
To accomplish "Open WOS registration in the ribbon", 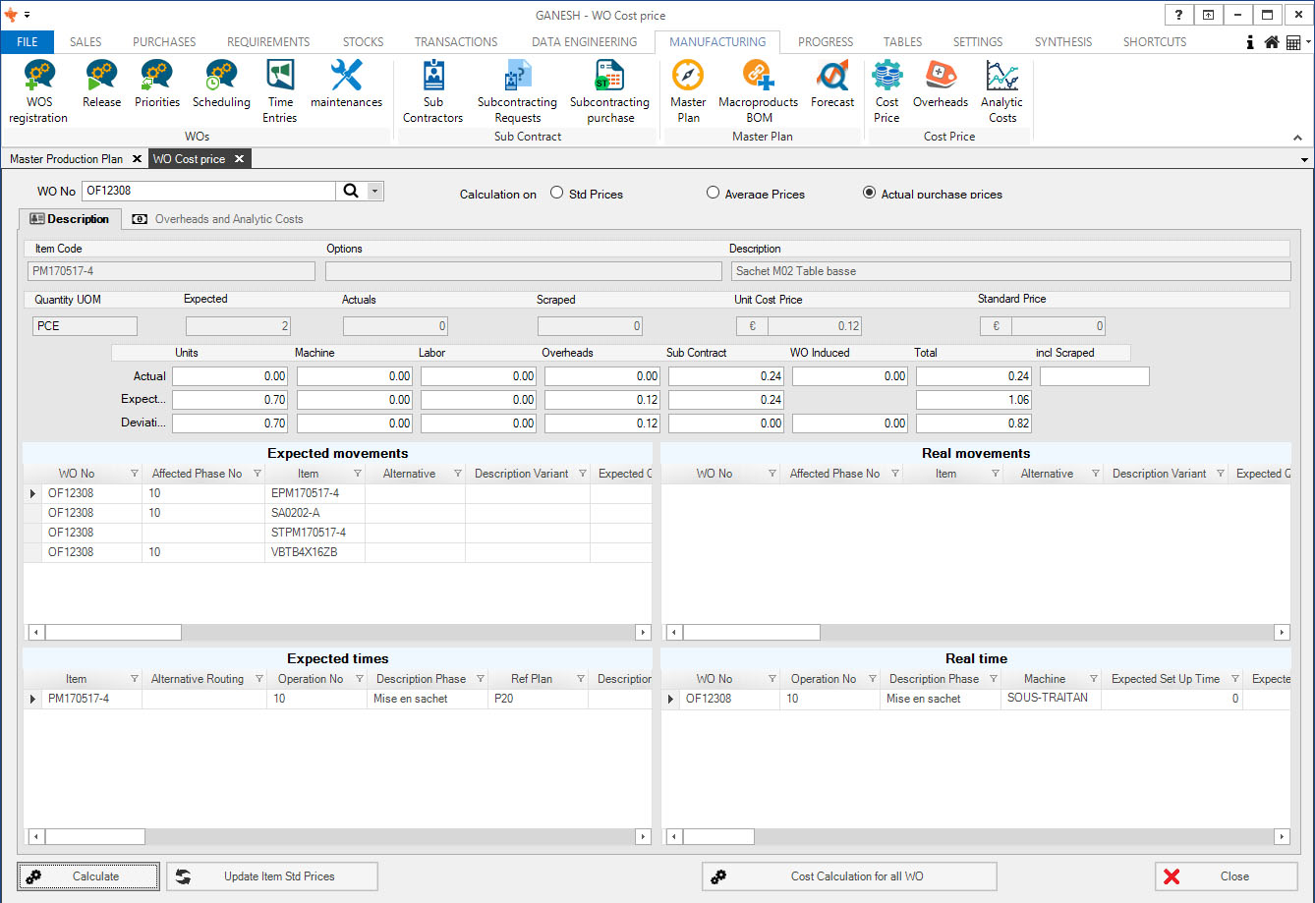I will tap(38, 91).
